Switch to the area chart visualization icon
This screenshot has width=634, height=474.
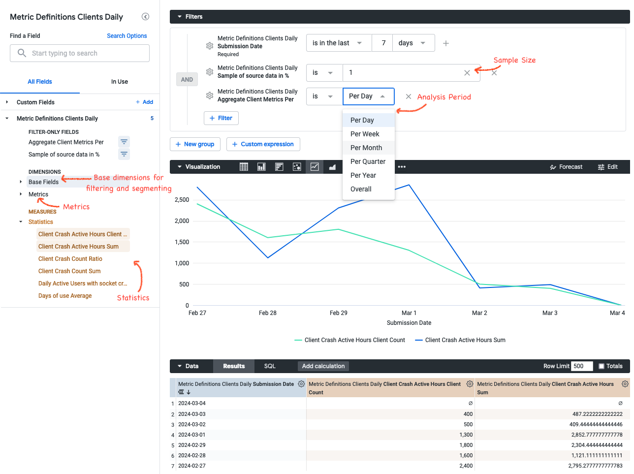(332, 167)
